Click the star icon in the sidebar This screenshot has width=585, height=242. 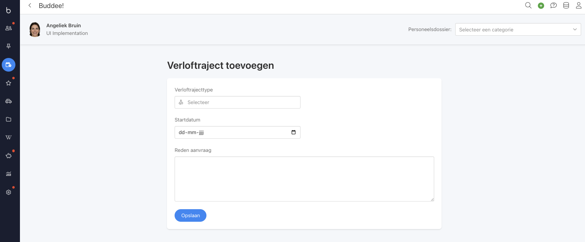click(x=8, y=83)
